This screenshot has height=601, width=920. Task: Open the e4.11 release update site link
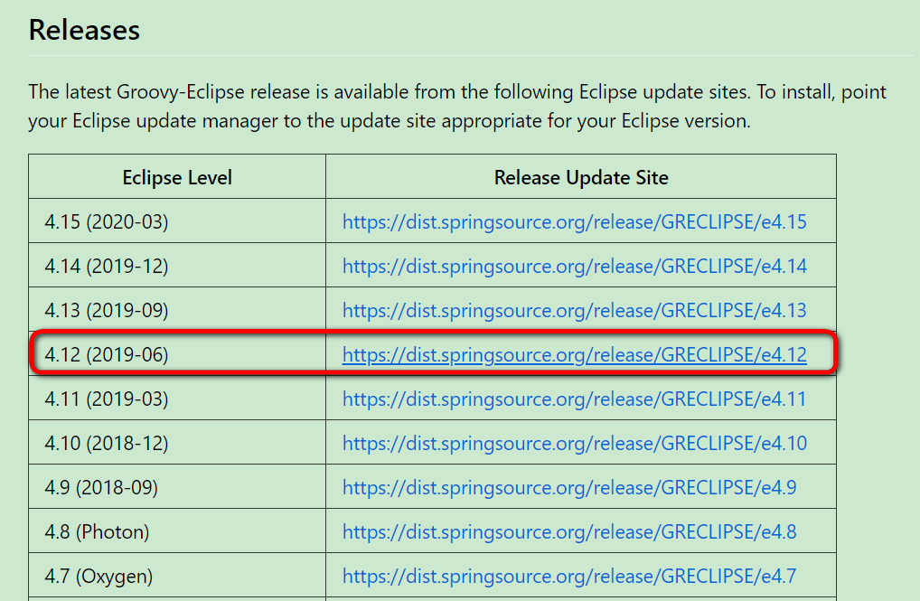(575, 399)
